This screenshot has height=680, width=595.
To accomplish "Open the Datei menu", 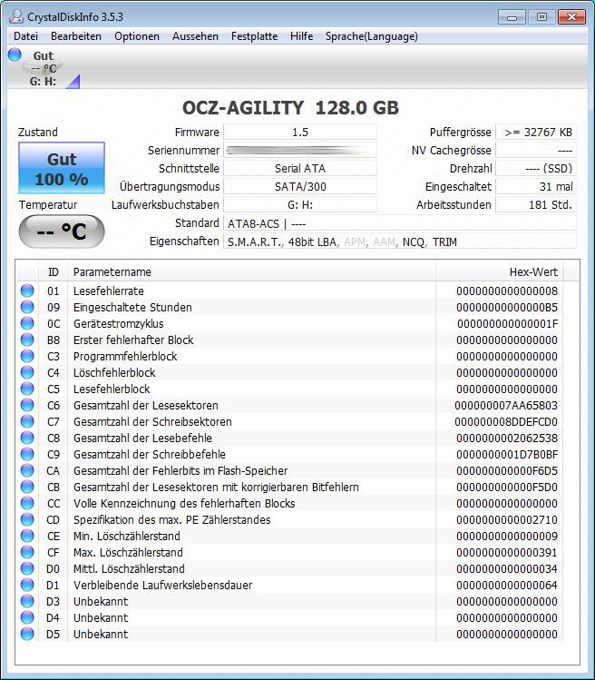I will coord(25,36).
